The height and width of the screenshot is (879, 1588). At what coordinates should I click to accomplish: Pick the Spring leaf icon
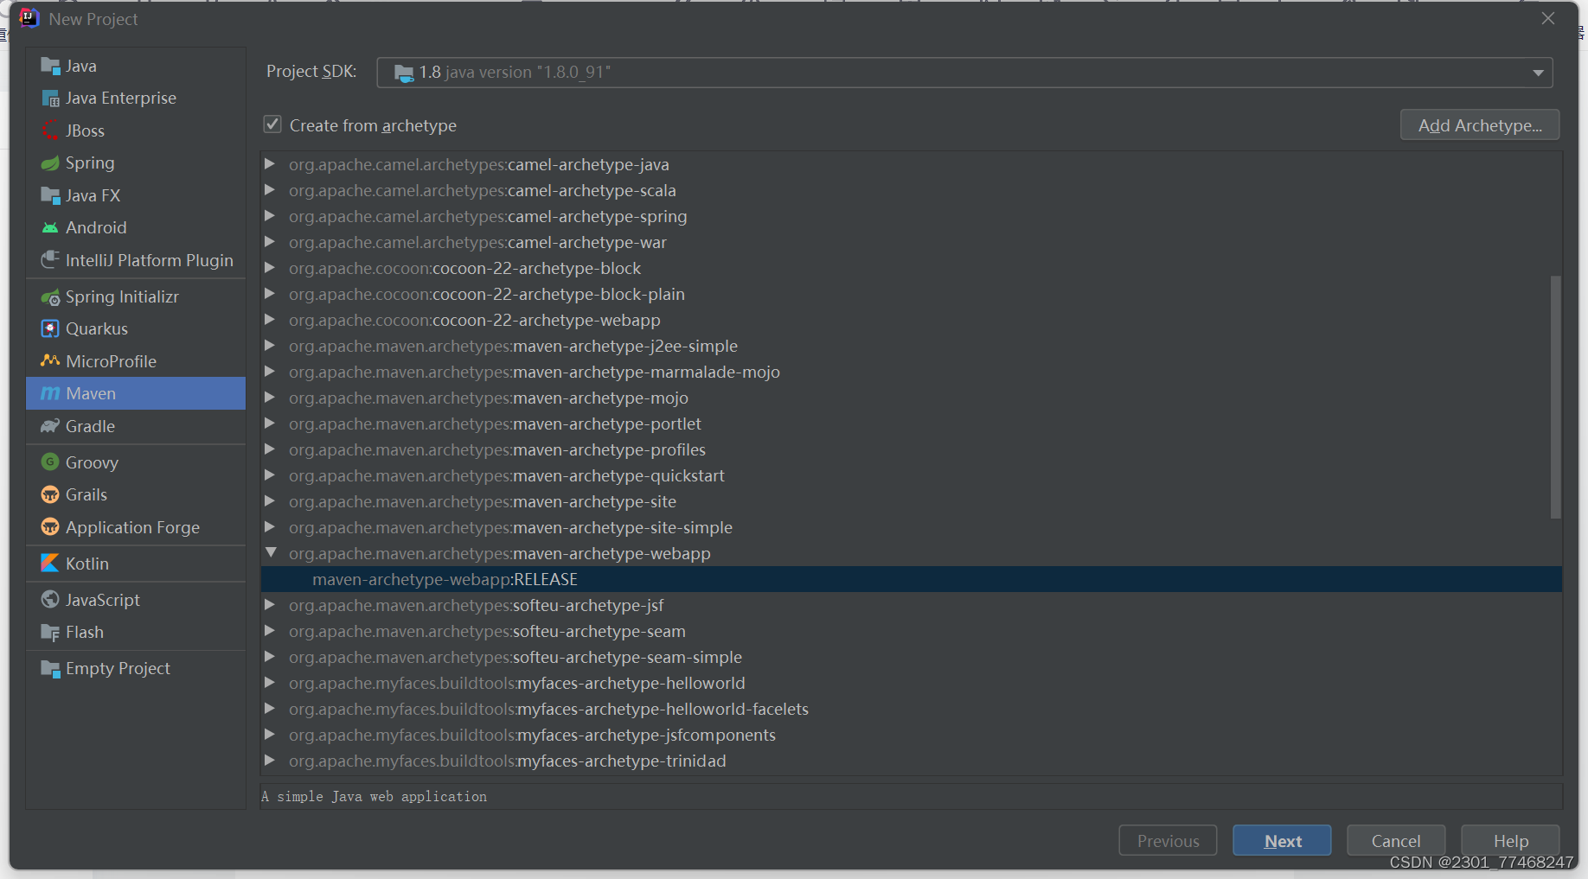coord(50,163)
